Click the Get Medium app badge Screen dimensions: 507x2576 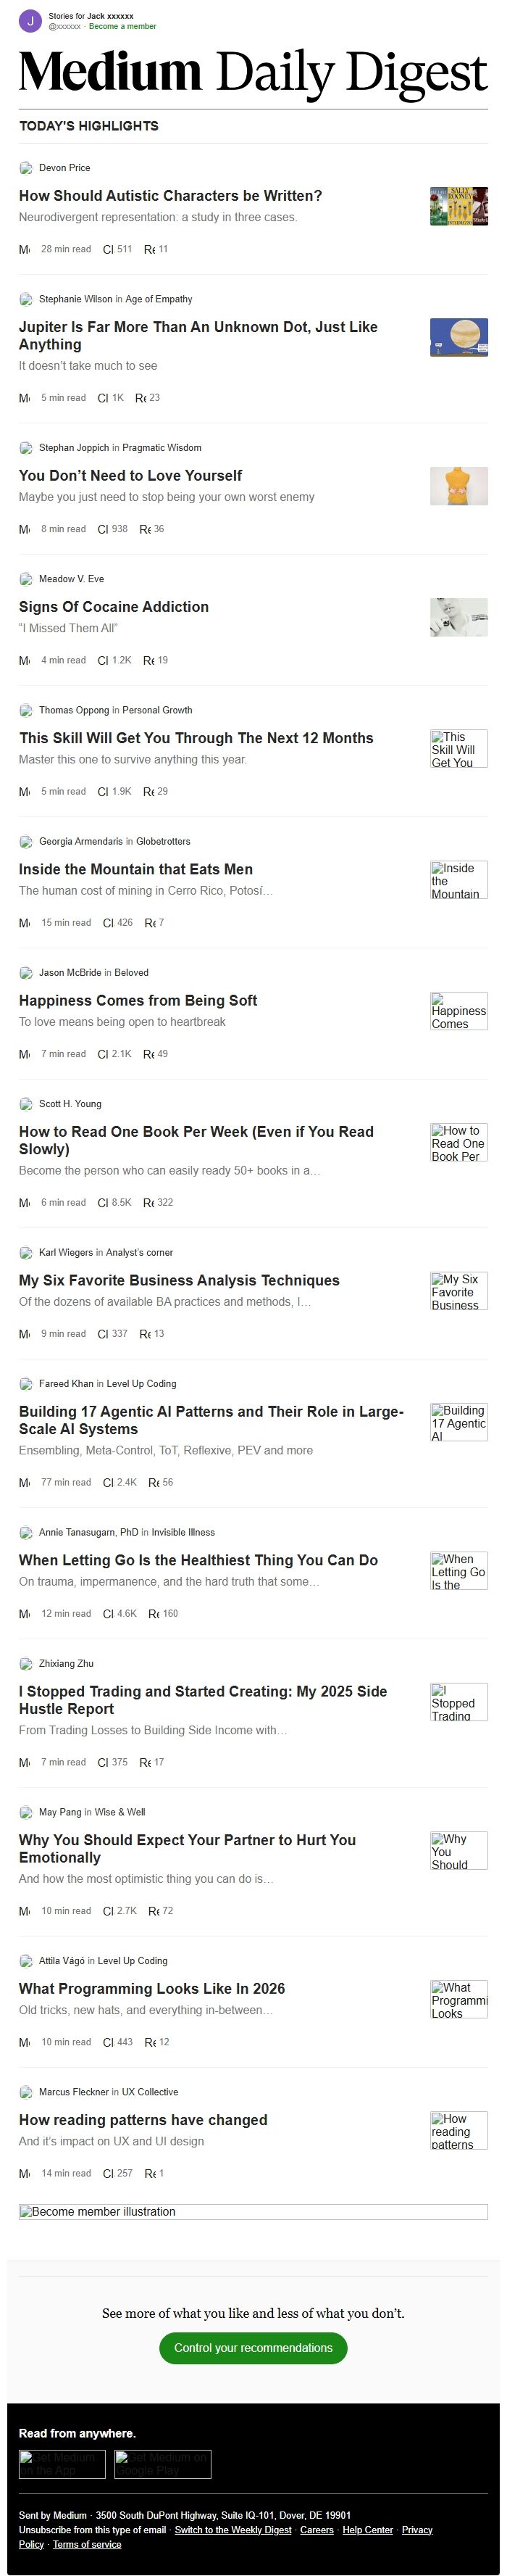[62, 2464]
